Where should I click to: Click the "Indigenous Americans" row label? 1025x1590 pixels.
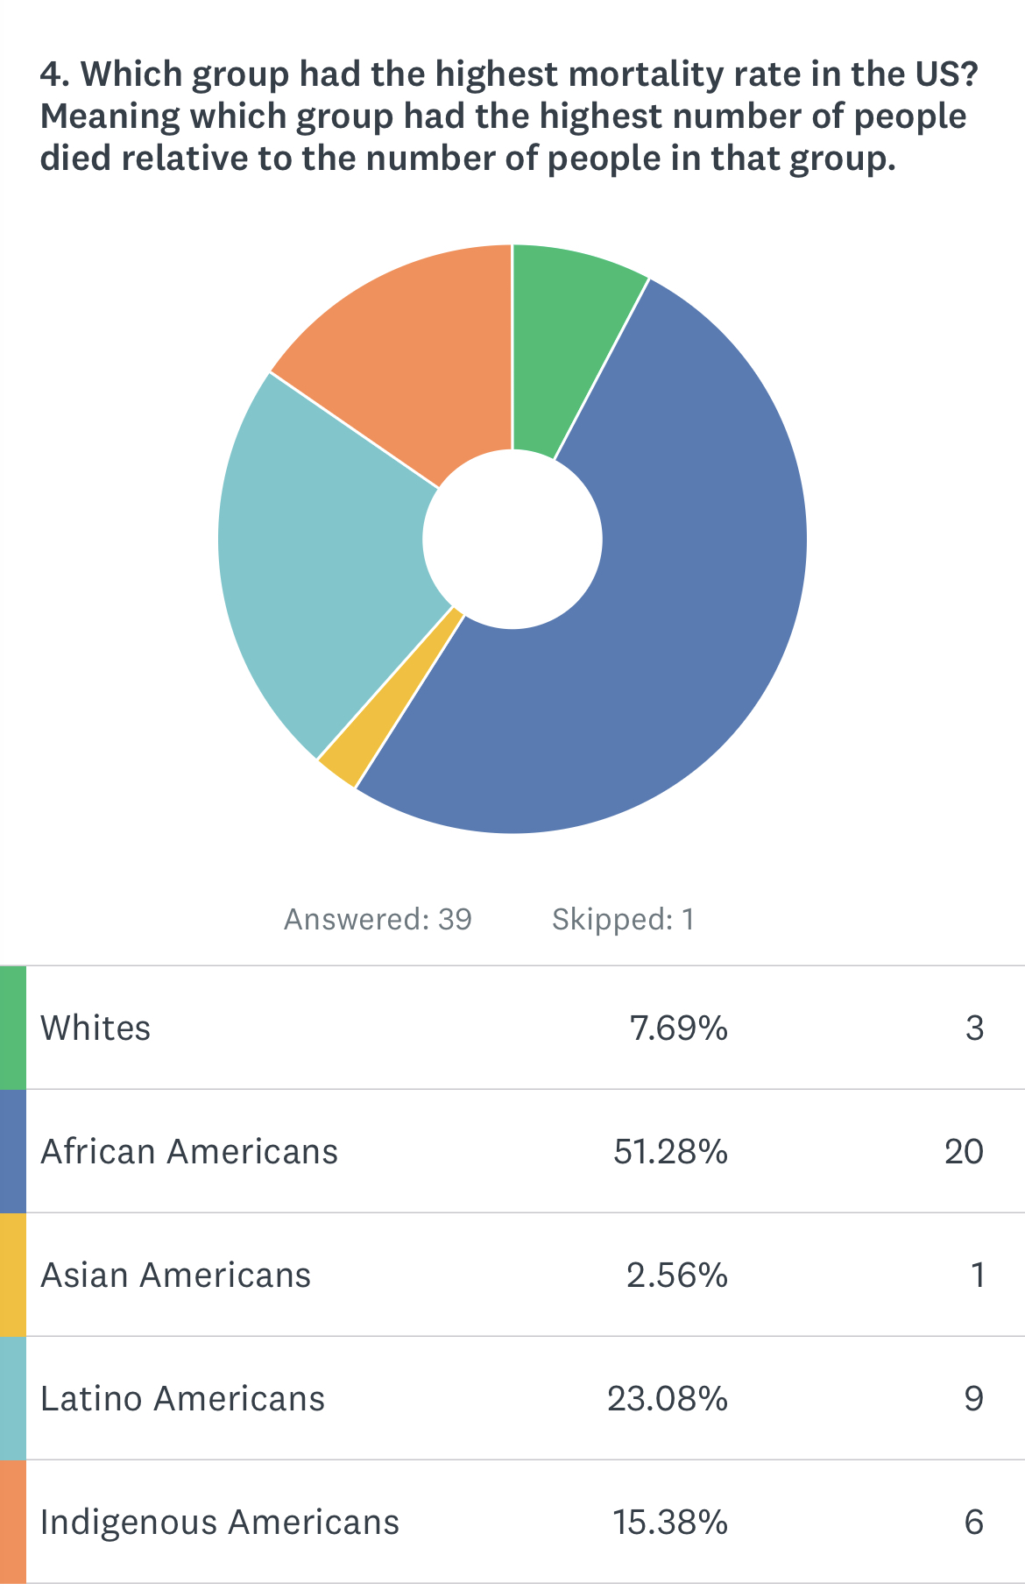point(220,1522)
